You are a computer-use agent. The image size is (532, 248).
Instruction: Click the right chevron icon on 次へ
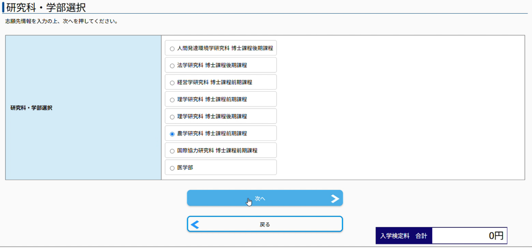[334, 199]
